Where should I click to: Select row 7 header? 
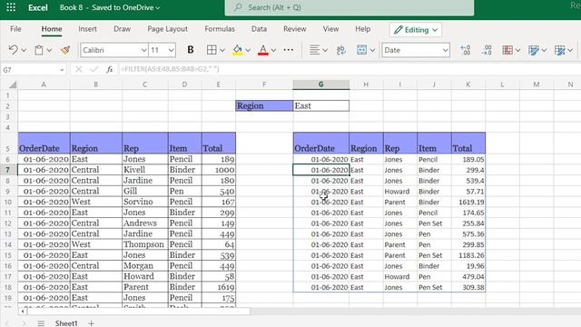[x=8, y=170]
